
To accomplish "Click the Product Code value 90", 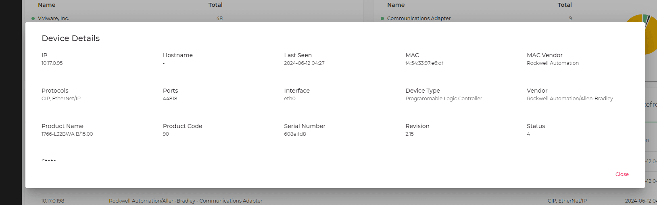I will [x=166, y=134].
